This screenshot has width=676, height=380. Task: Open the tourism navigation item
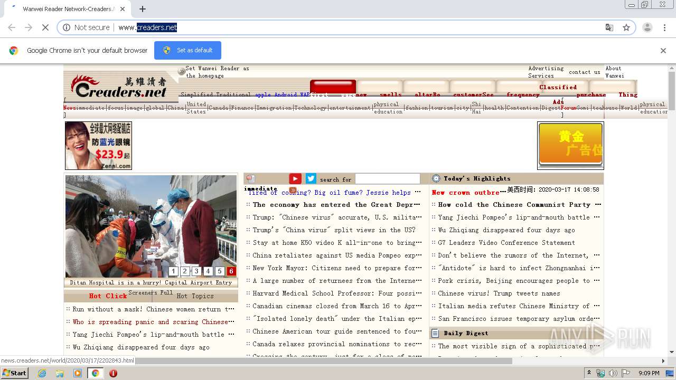[442, 108]
